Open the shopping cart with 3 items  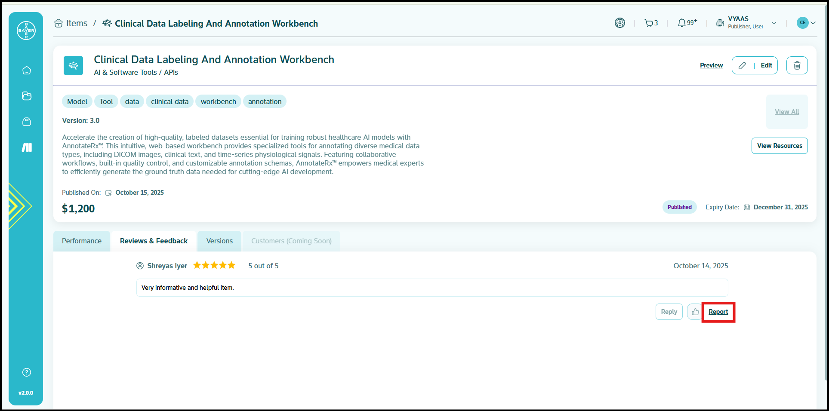point(651,23)
